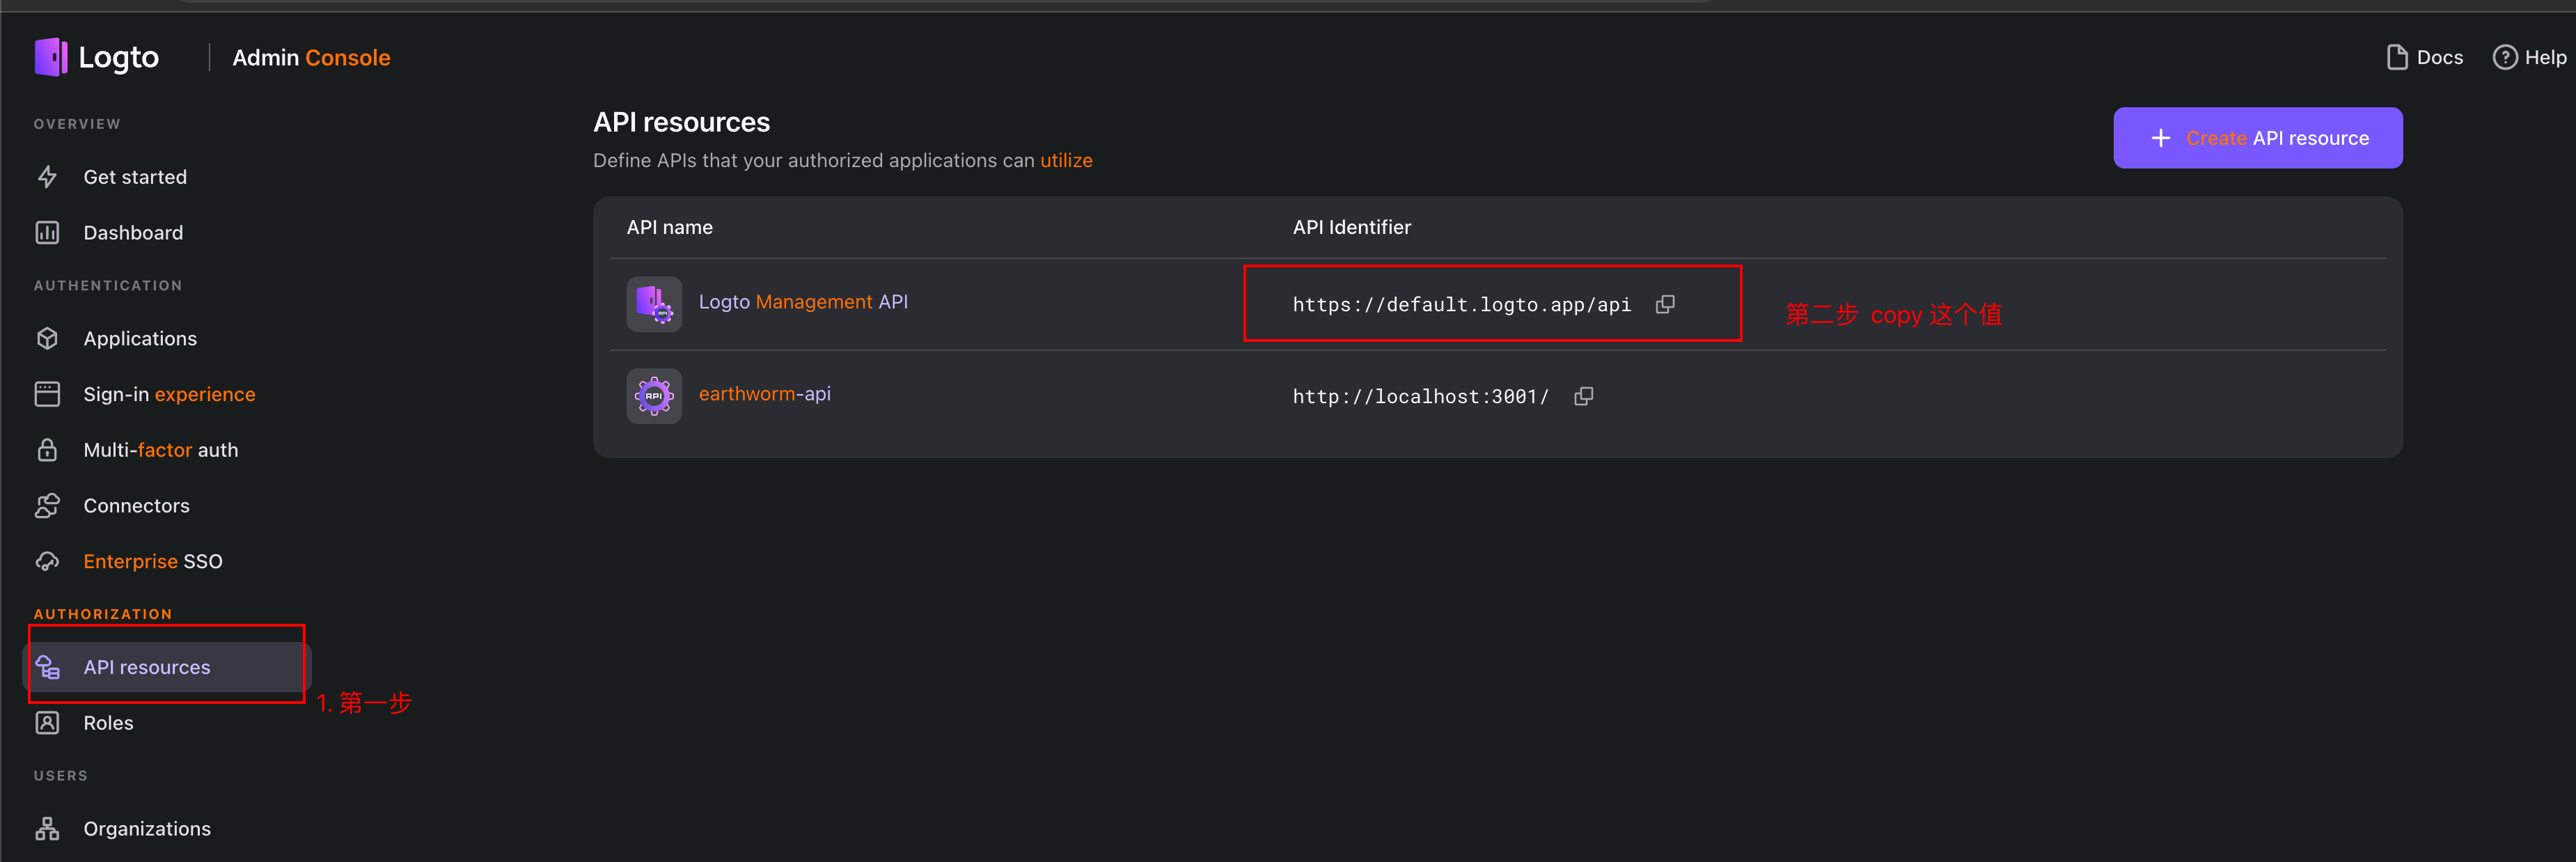Copy the https://default.logto.app/api identifier
2576x862 pixels.
pyautogui.click(x=1665, y=304)
